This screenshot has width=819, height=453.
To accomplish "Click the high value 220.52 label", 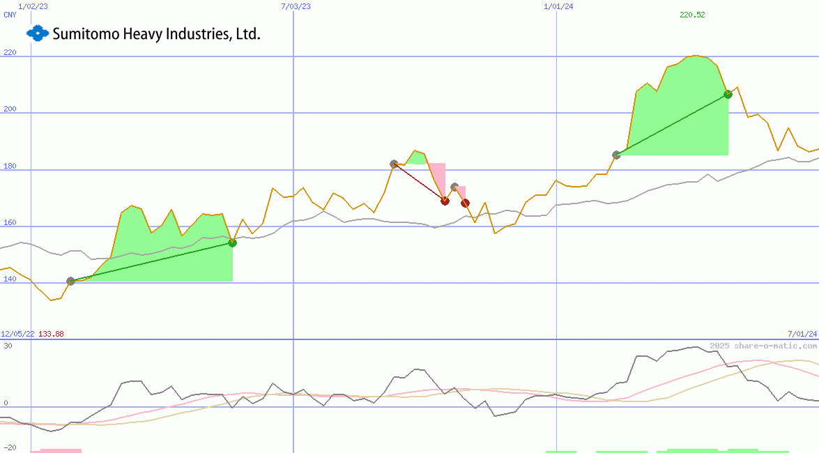I will tap(691, 15).
